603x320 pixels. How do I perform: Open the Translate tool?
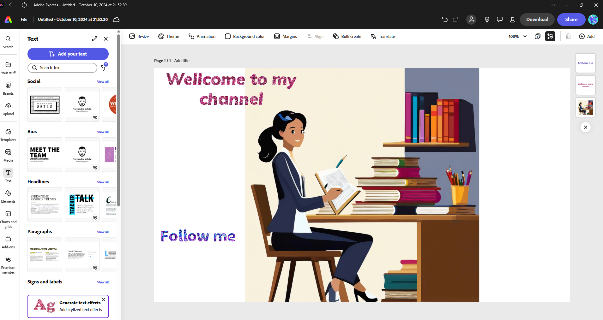tap(383, 36)
